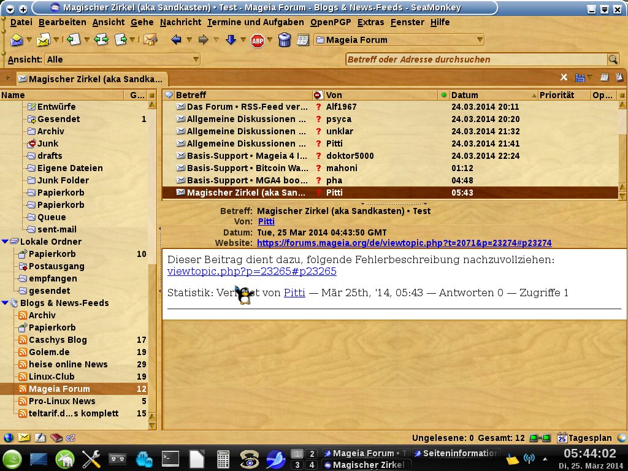Open the Composer pencil icon in status bar

point(40,438)
